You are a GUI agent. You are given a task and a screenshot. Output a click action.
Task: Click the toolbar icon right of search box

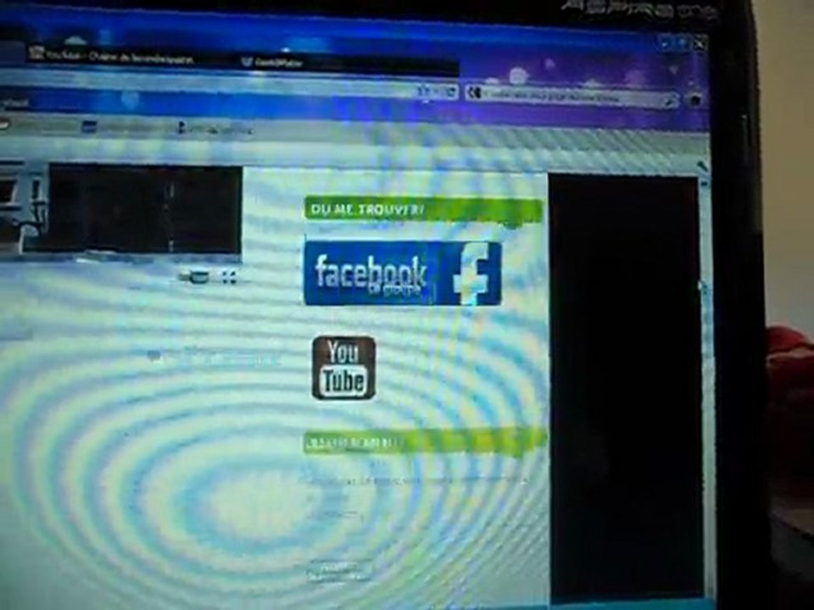(696, 100)
